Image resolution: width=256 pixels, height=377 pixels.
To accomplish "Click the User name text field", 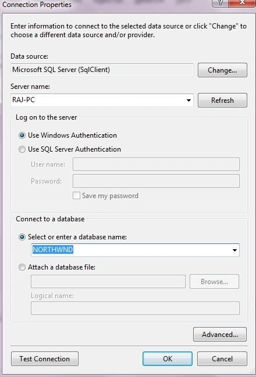I will (x=156, y=164).
